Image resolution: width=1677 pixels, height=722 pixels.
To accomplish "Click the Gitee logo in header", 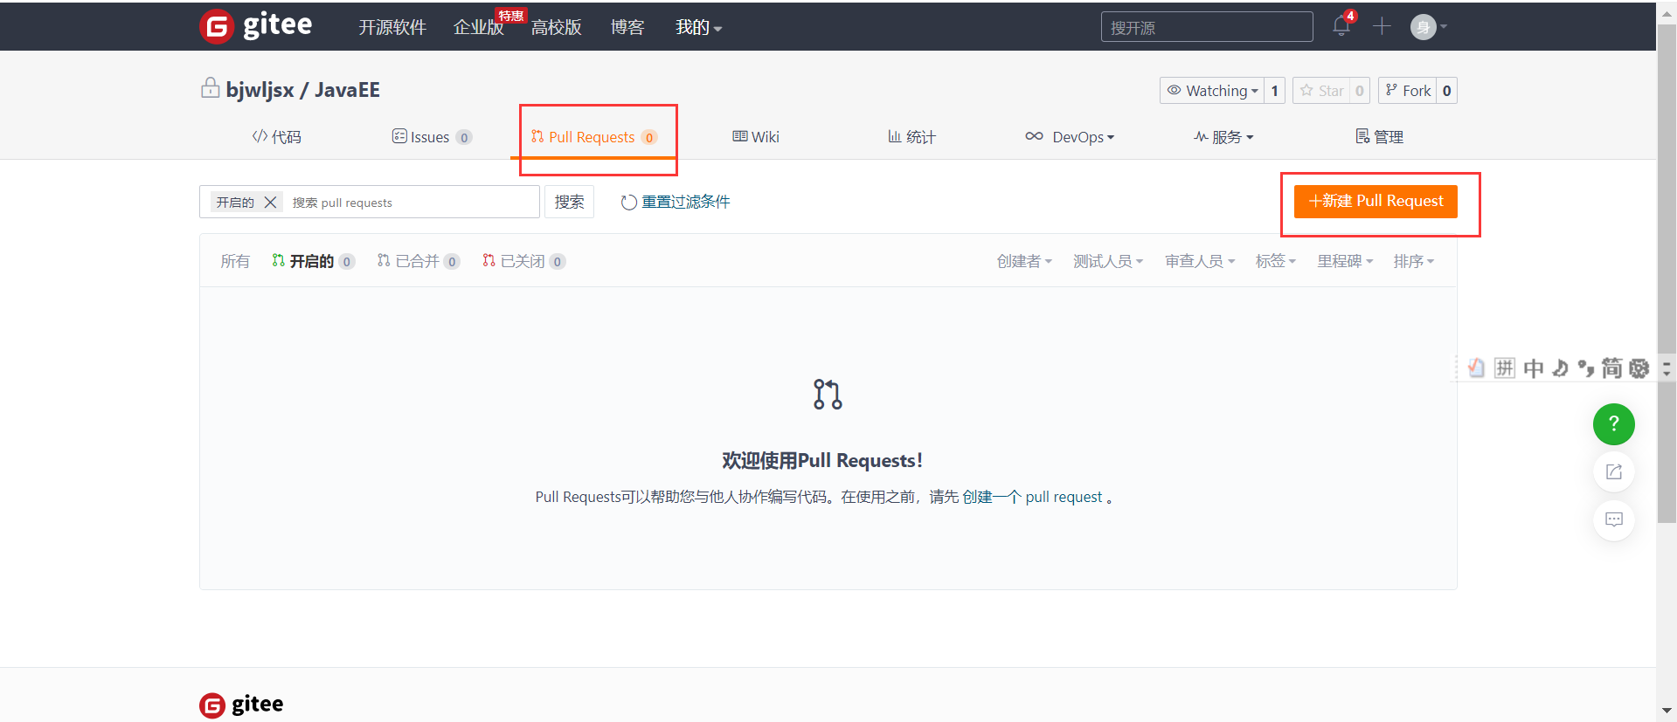I will [255, 26].
